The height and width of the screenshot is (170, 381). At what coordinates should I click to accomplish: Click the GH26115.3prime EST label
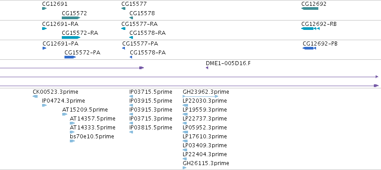206,163
